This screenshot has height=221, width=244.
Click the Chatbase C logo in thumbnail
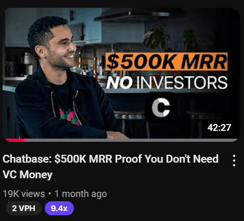(x=161, y=107)
